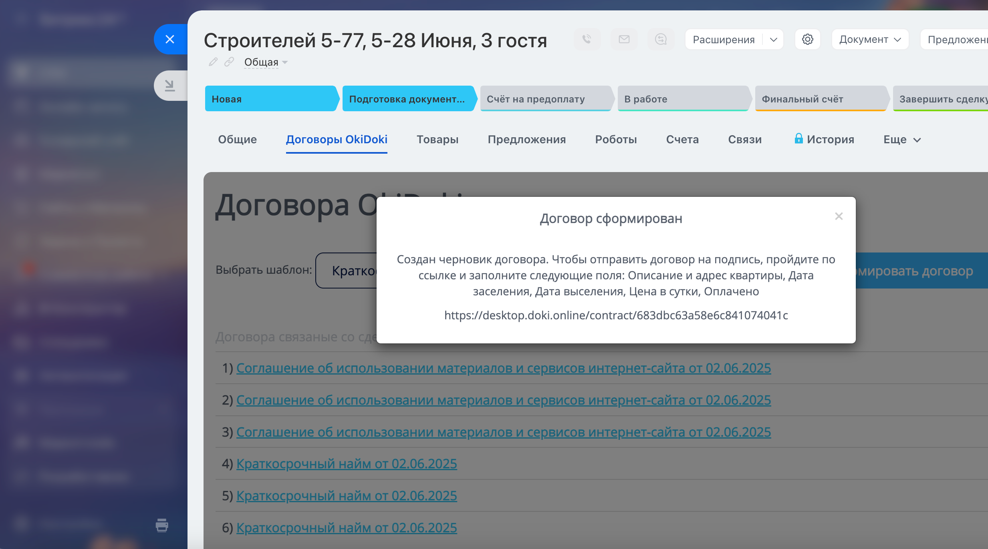The height and width of the screenshot is (549, 988).
Task: Open fourth Краткосрочный найм contract link
Action: coord(346,464)
